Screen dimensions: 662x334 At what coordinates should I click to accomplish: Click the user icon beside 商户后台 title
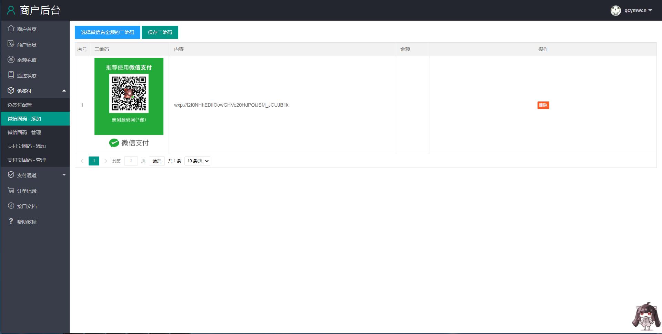pyautogui.click(x=11, y=10)
